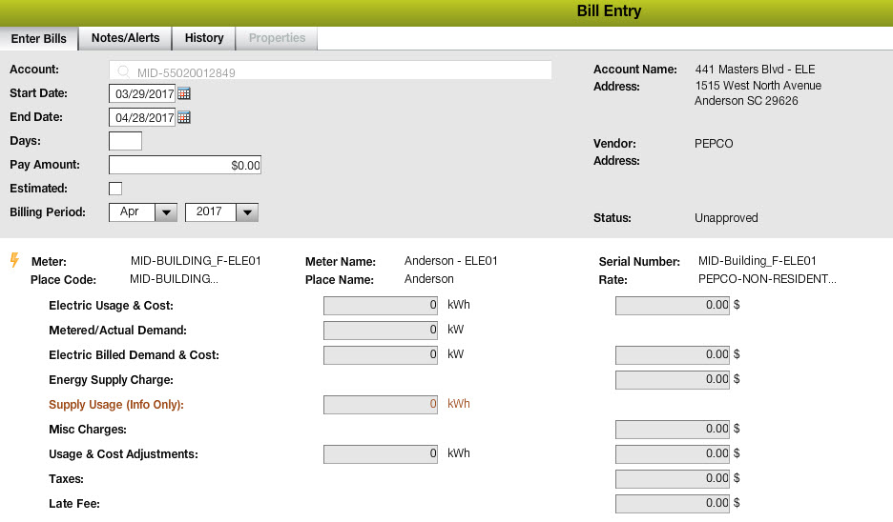Screen dimensions: 893x522
Task: Switch to the Notes/Alerts tab
Action: 125,38
